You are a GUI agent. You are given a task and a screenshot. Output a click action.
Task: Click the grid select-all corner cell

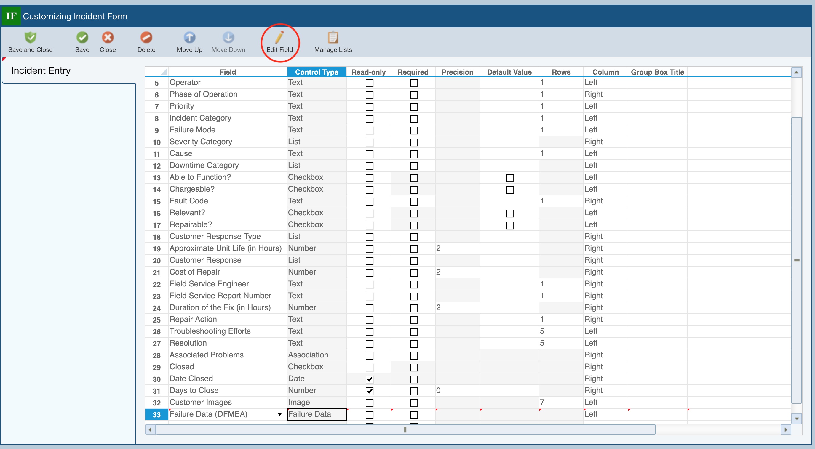pos(156,72)
